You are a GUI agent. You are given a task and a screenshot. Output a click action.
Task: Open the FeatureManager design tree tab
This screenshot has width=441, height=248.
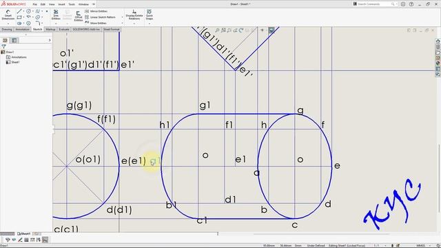click(5, 41)
